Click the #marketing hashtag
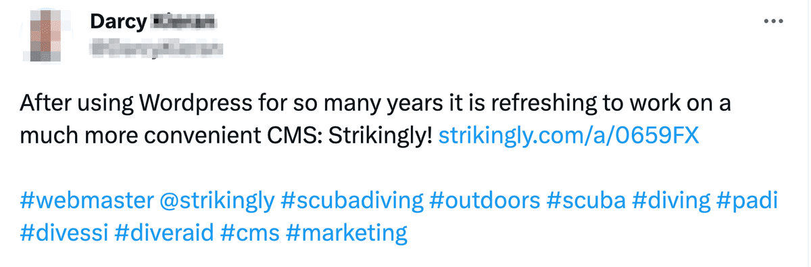Screen dimensions: 811x267 coord(347,233)
